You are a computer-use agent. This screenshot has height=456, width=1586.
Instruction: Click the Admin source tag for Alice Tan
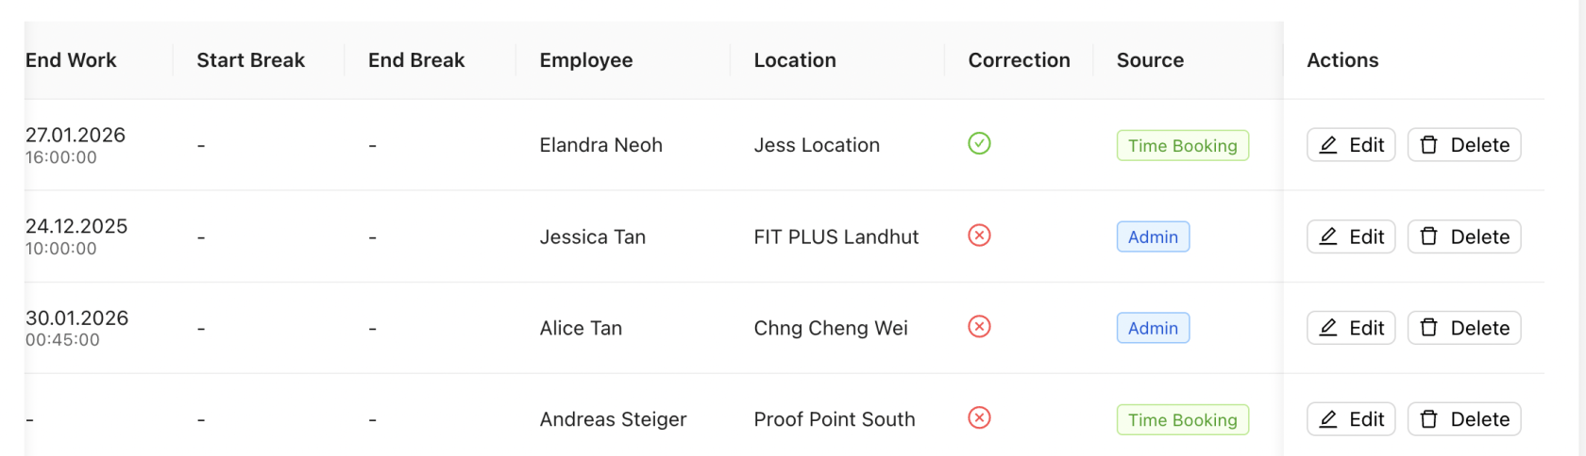pos(1153,329)
